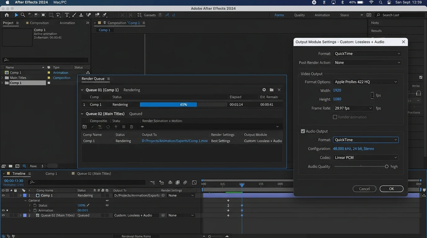This screenshot has height=238, width=427.
Task: Click the Render Queue refresh icon
Action: tap(108, 127)
